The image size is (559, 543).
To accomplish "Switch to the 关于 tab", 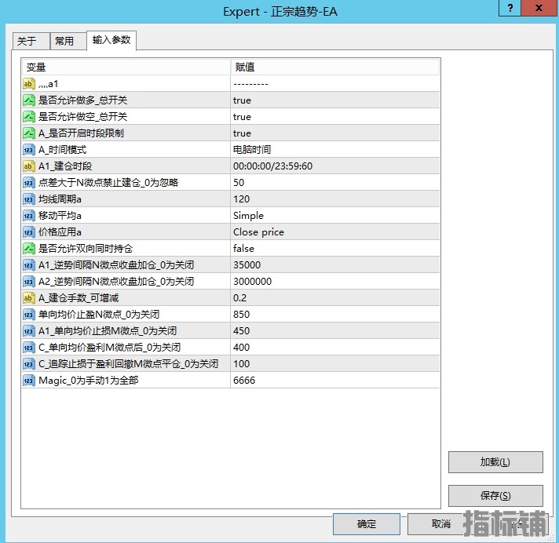I will (x=27, y=42).
